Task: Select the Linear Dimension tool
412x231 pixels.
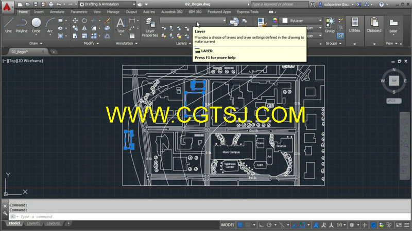Action: 132,21
